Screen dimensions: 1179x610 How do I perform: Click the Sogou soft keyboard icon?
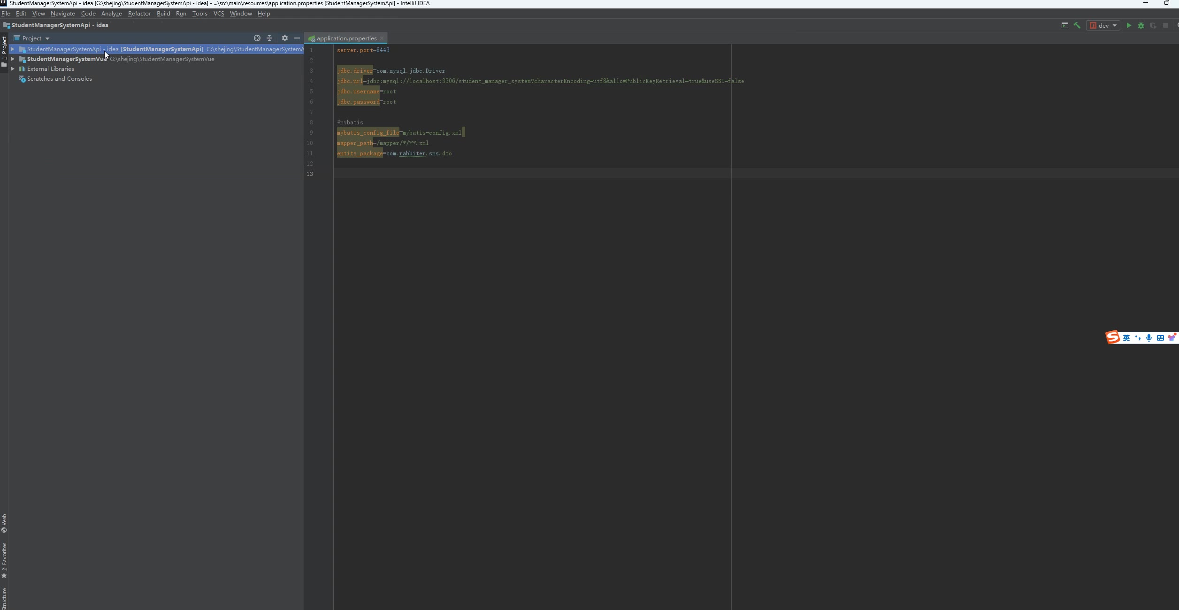click(1160, 338)
